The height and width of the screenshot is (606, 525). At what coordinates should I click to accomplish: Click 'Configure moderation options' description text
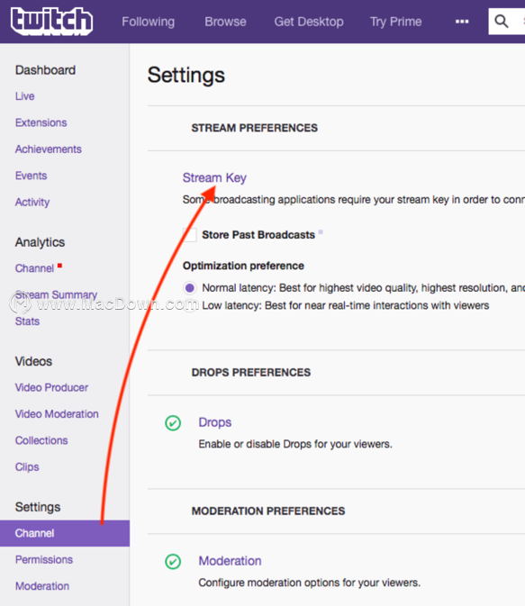309,583
